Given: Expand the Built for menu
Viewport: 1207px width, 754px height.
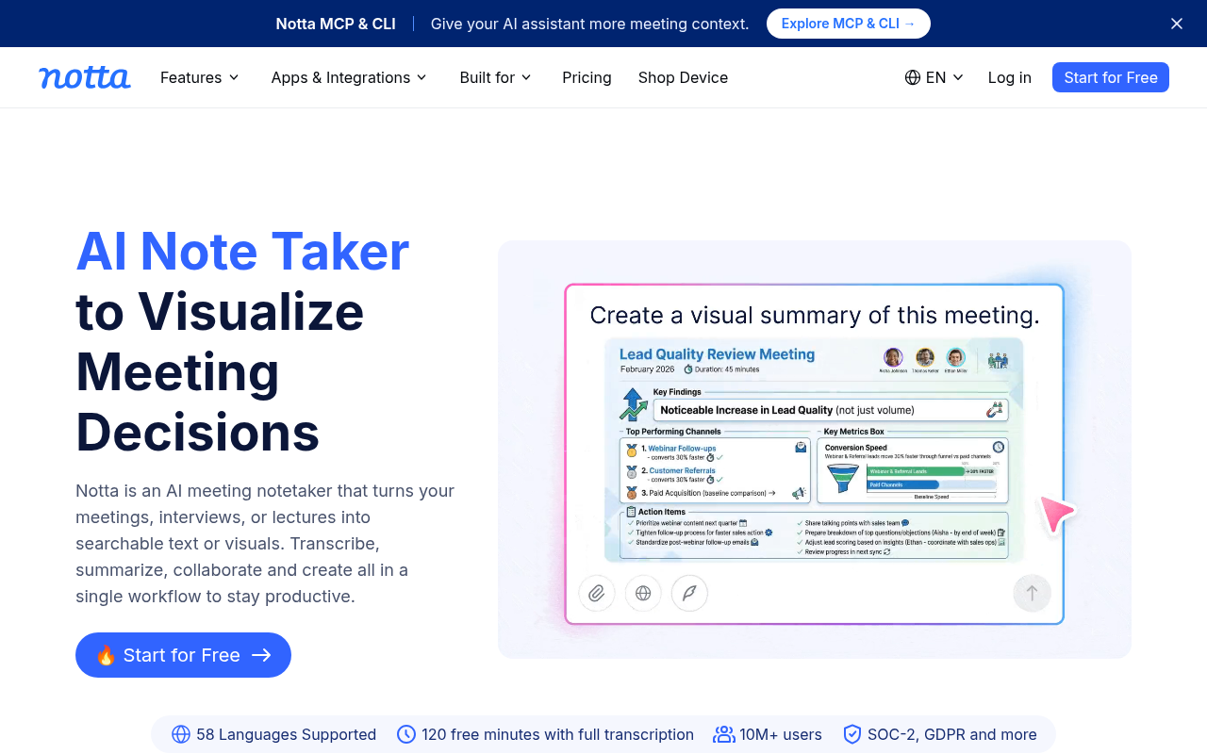Looking at the screenshot, I should [x=496, y=77].
